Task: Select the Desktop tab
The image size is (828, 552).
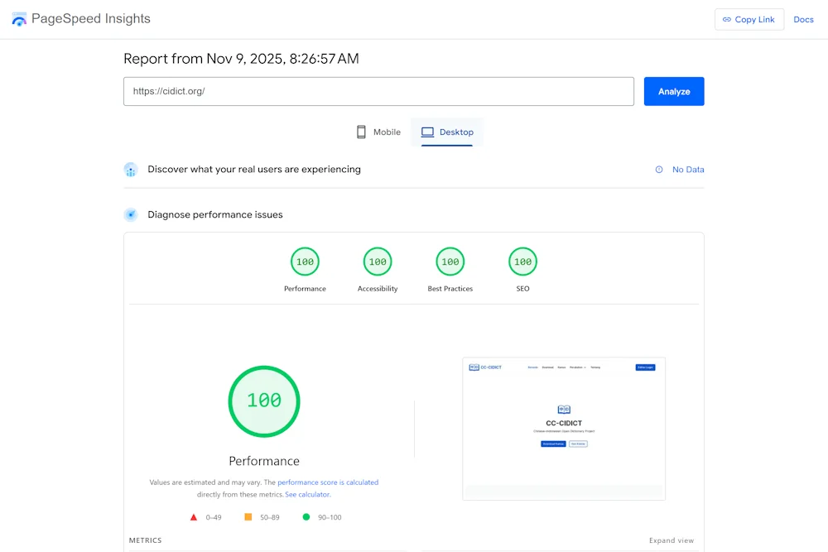Action: click(447, 132)
